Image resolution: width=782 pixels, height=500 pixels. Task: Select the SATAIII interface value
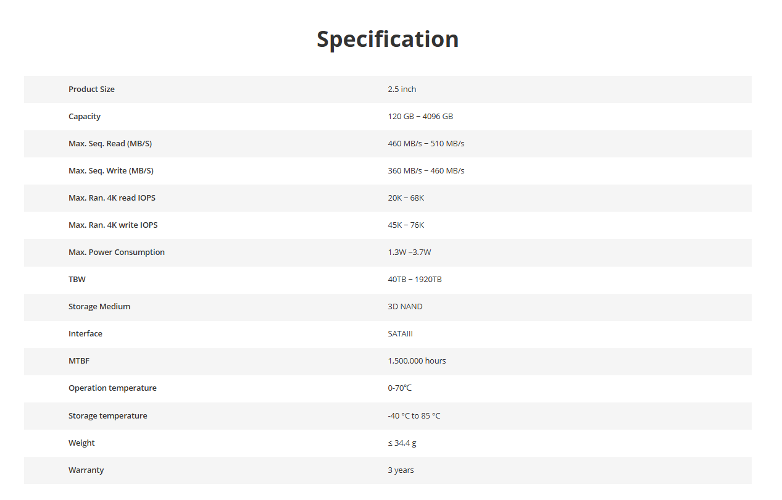(400, 334)
